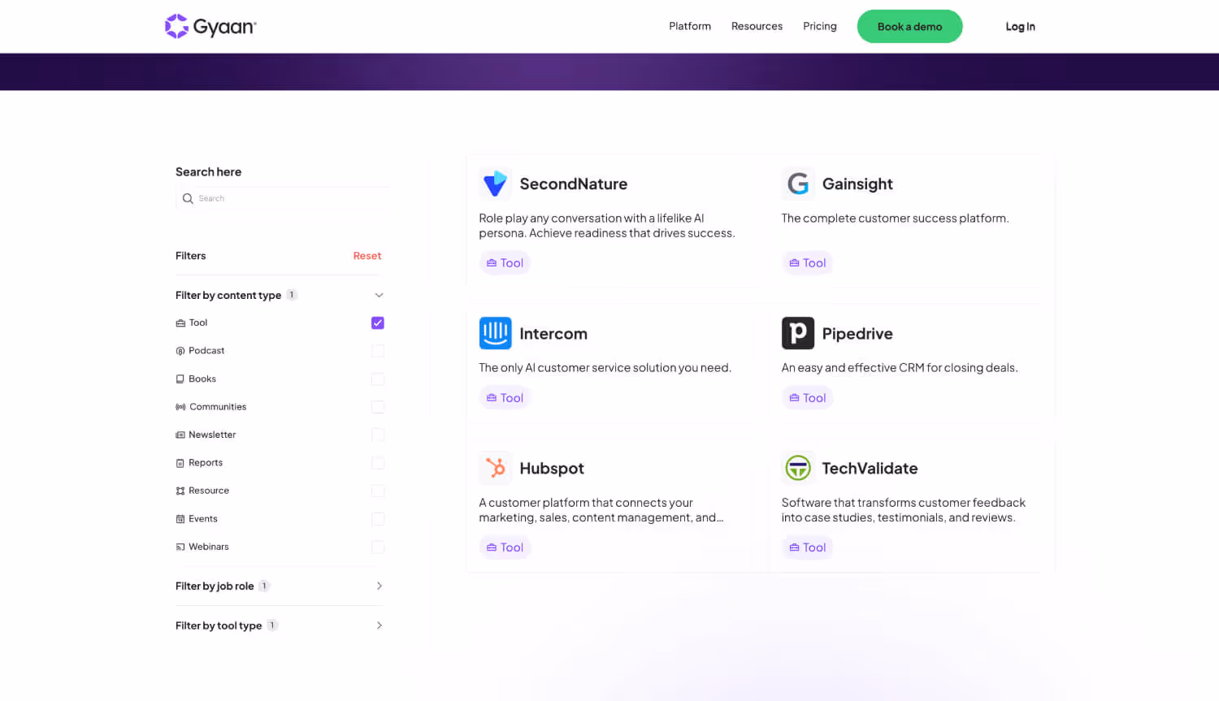Open the Pipedrive title link
The image size is (1219, 701).
[x=857, y=333]
